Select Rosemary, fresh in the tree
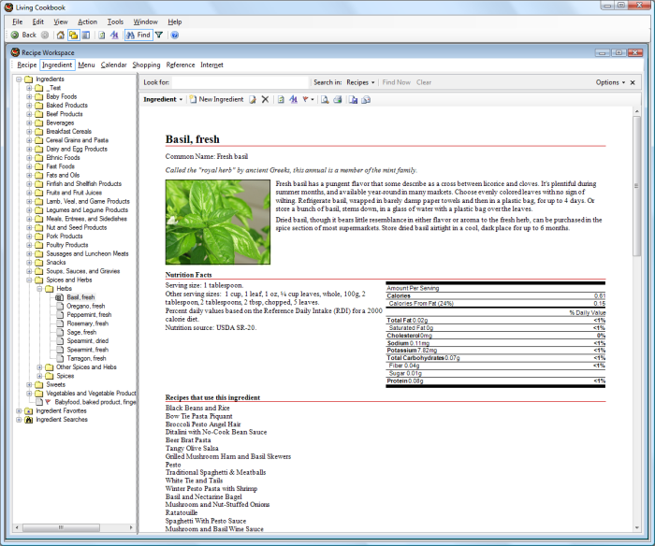Viewport: 655px width, 546px height. 87,323
